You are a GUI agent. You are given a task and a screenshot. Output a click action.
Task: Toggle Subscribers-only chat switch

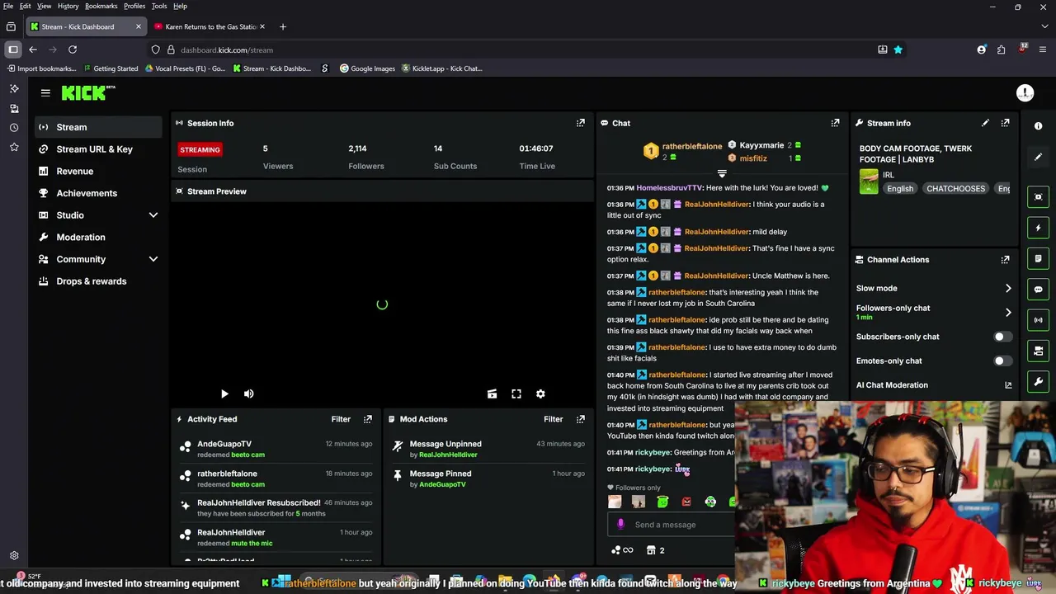tap(1002, 337)
